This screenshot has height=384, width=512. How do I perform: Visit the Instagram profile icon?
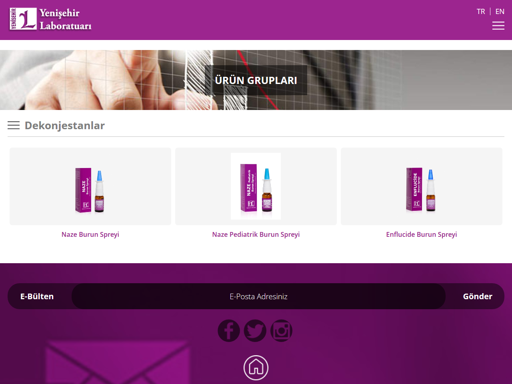click(281, 331)
